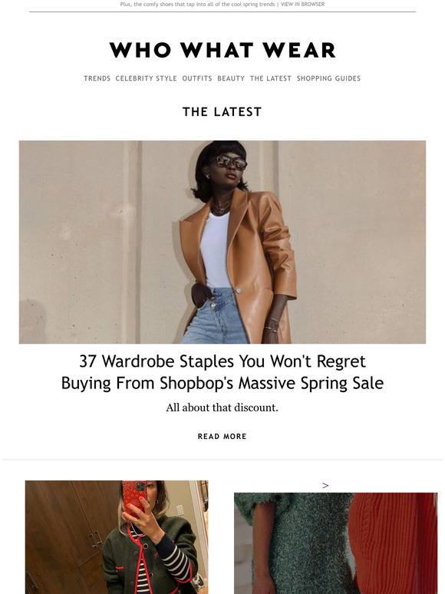
Task: Click the mirror selfie green jacket thumbnail
Action: (x=117, y=537)
